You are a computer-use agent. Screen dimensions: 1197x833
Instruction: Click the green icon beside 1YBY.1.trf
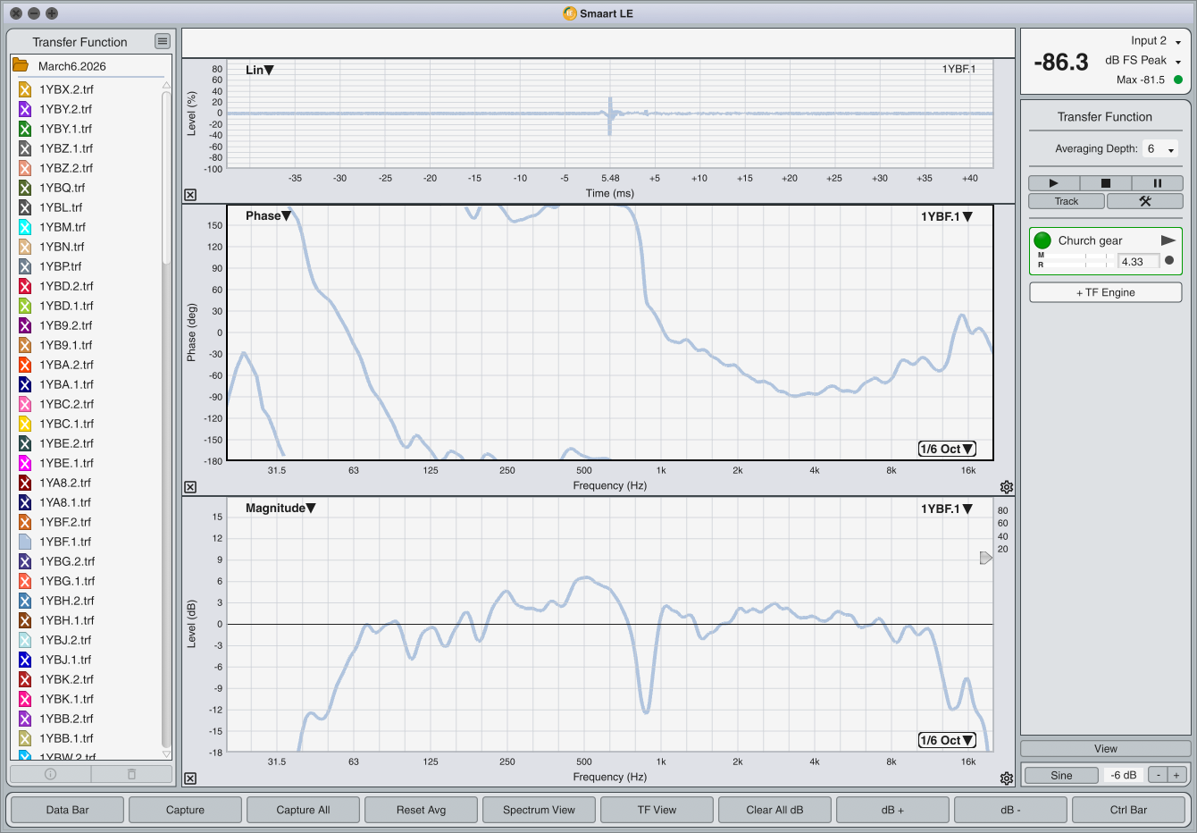point(25,129)
